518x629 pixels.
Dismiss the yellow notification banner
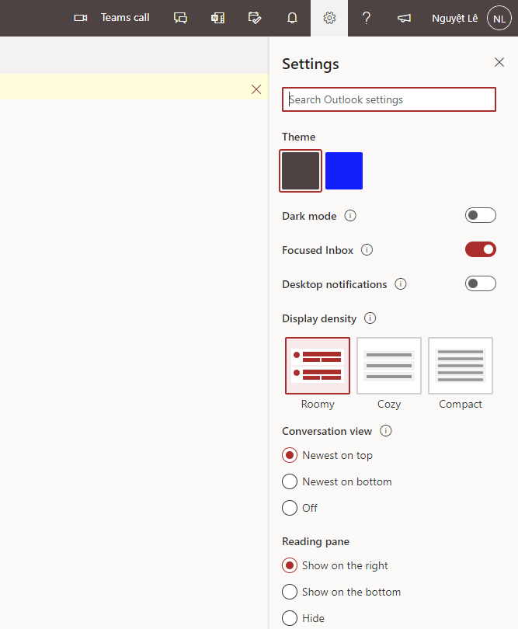pyautogui.click(x=256, y=89)
